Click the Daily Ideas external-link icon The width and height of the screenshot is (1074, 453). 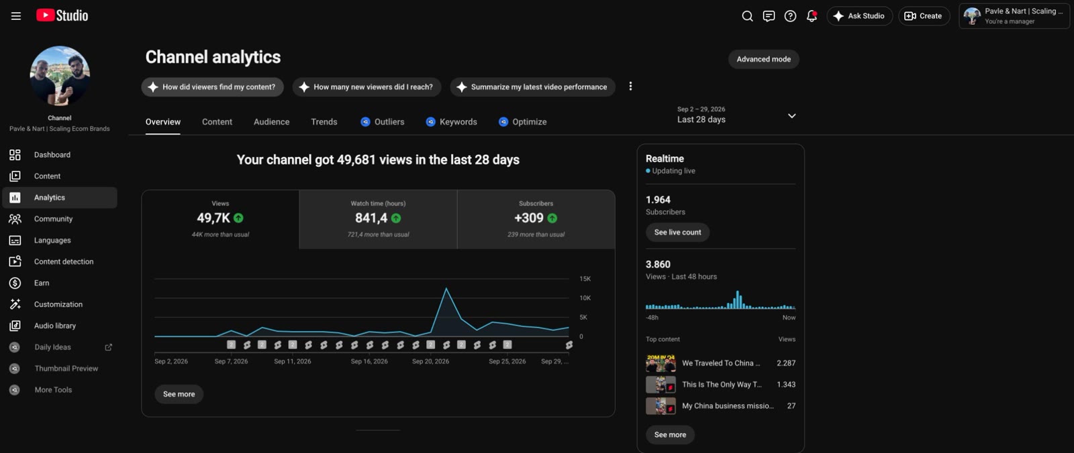point(109,347)
